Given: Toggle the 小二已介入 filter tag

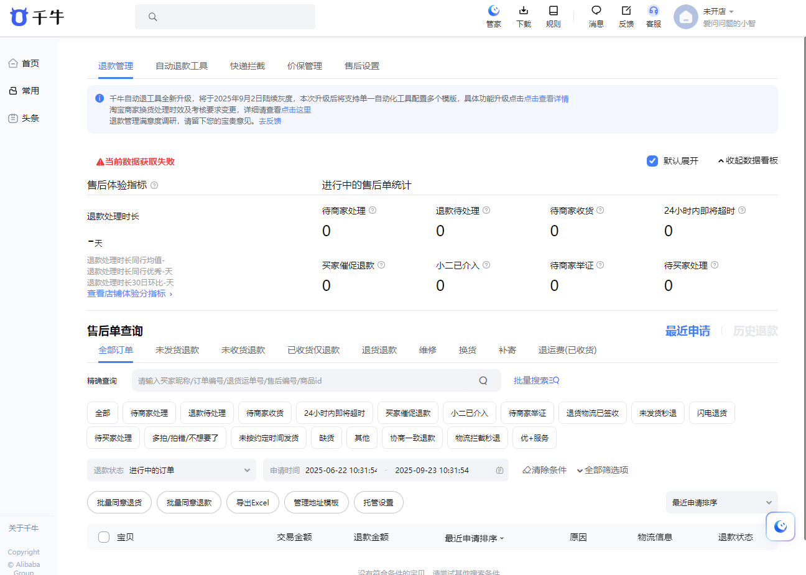Looking at the screenshot, I should tap(470, 413).
